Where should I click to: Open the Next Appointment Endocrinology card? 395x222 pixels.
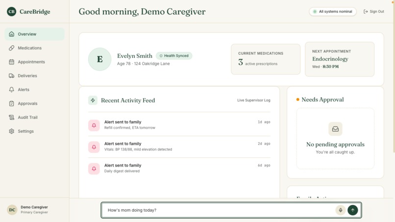pyautogui.click(x=340, y=59)
